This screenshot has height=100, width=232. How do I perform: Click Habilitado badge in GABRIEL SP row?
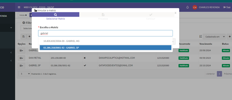click(x=184, y=65)
